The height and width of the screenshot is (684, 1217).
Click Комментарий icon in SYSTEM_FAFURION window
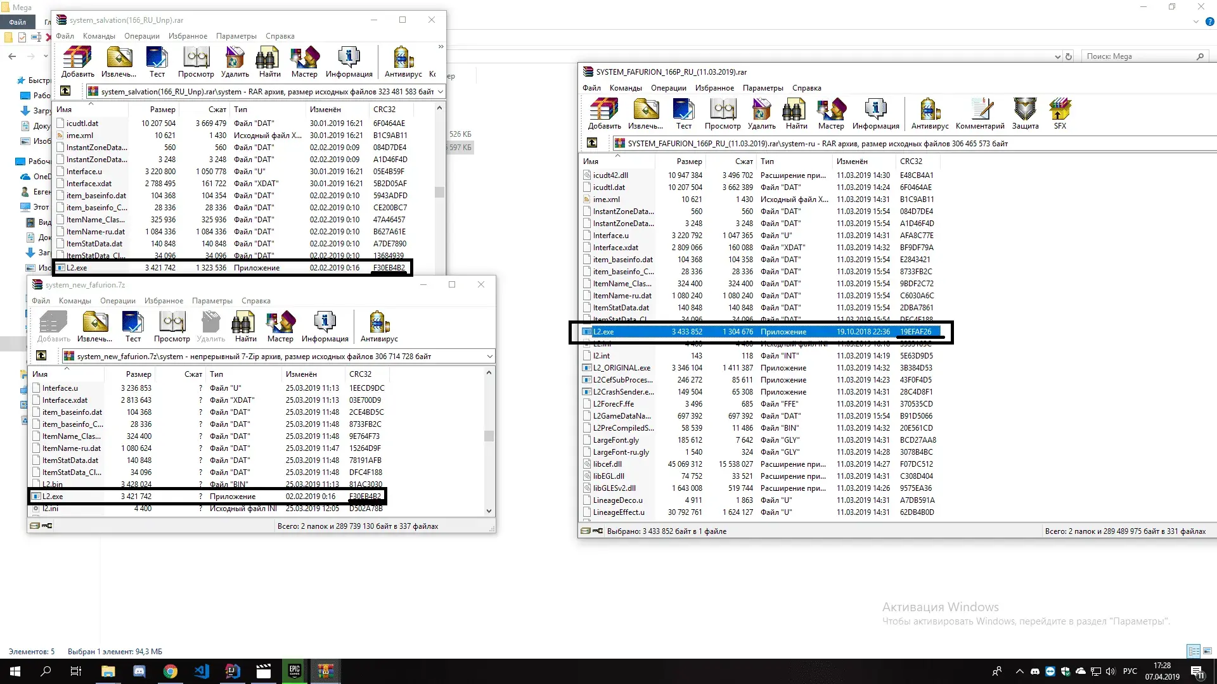[980, 114]
